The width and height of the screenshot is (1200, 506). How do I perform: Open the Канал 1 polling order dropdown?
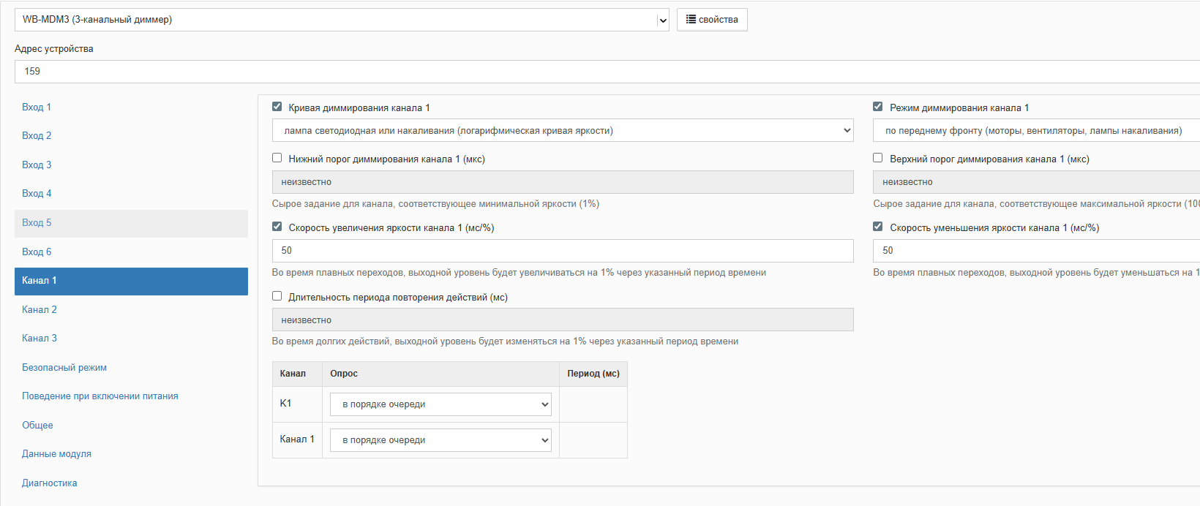(x=440, y=440)
